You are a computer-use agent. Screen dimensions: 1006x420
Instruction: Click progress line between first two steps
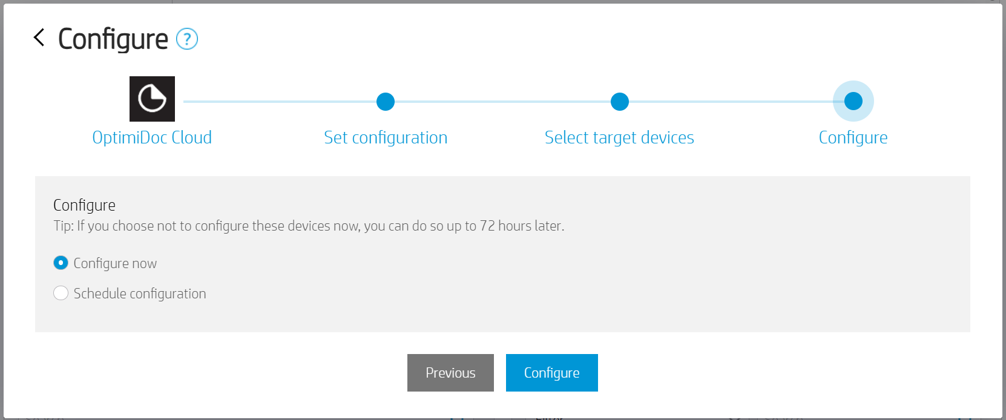(278, 102)
